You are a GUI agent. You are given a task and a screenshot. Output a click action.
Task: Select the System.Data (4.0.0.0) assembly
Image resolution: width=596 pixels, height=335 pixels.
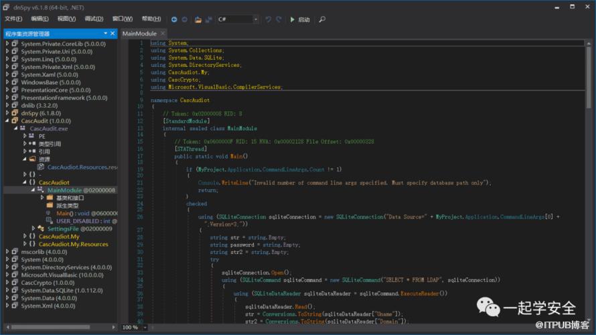click(49, 298)
